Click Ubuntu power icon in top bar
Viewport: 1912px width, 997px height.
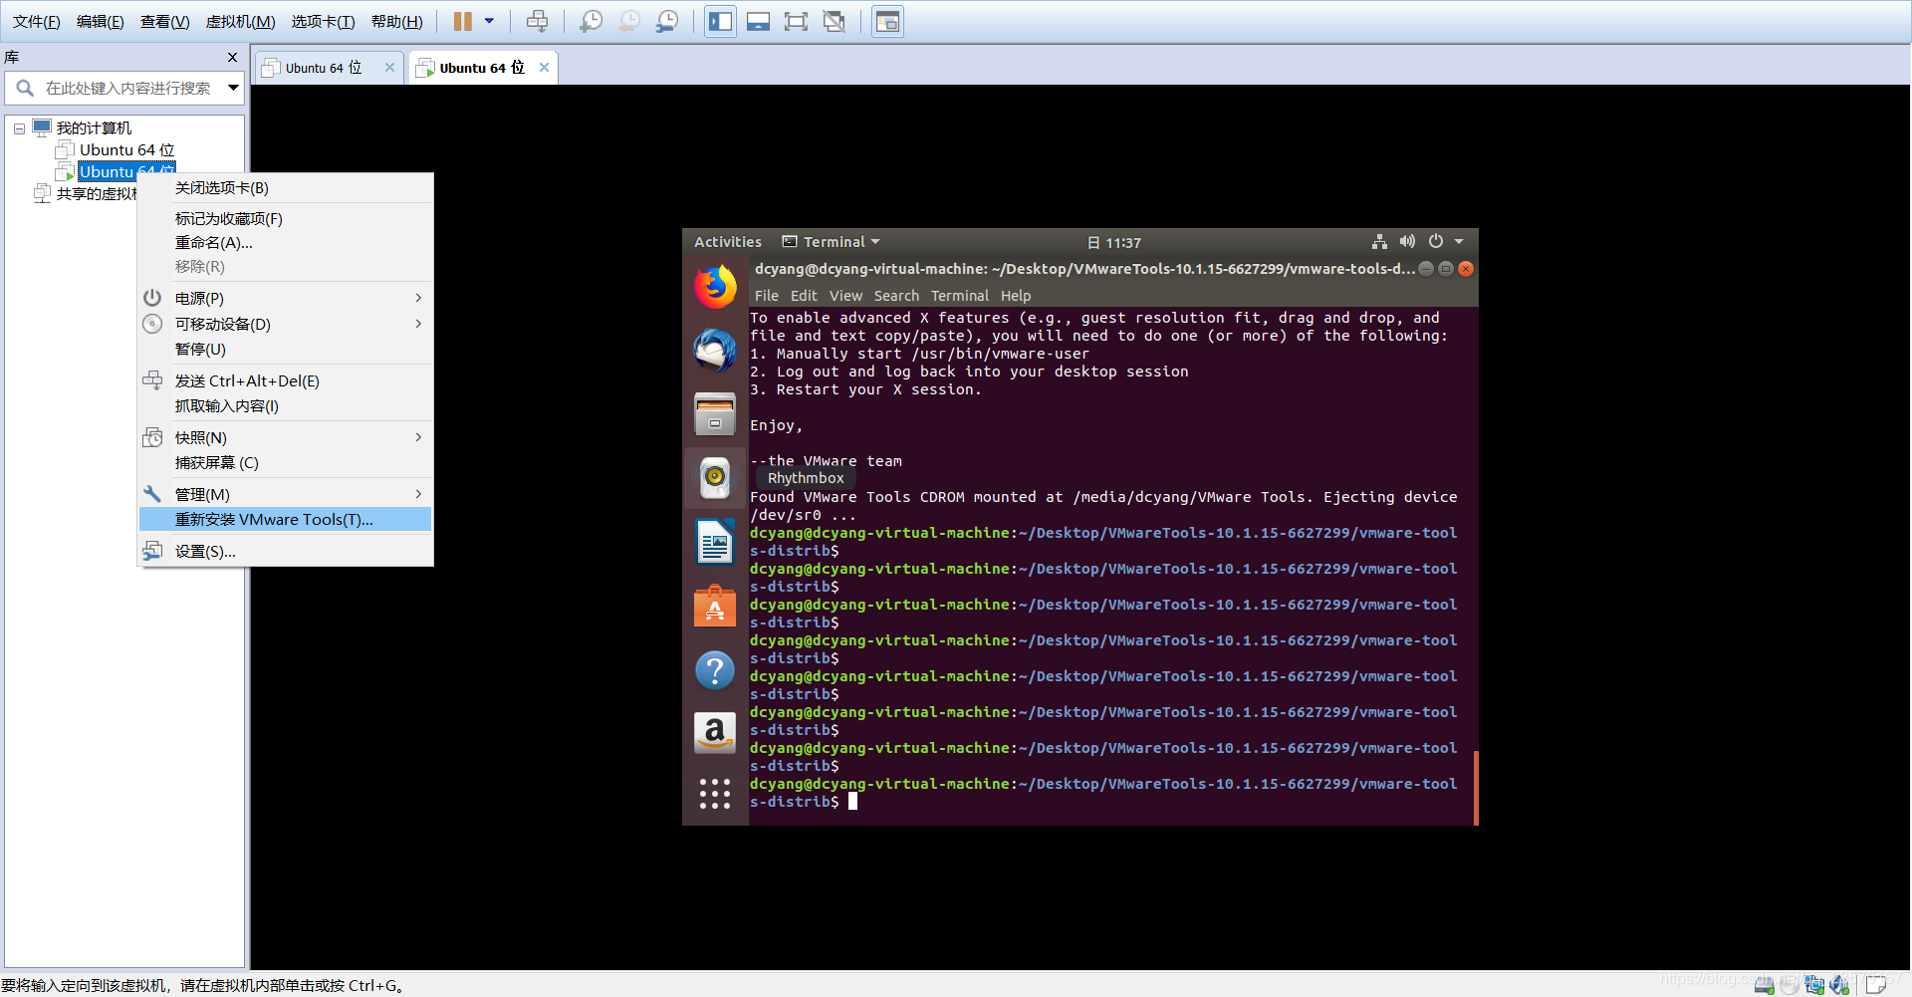[1436, 242]
